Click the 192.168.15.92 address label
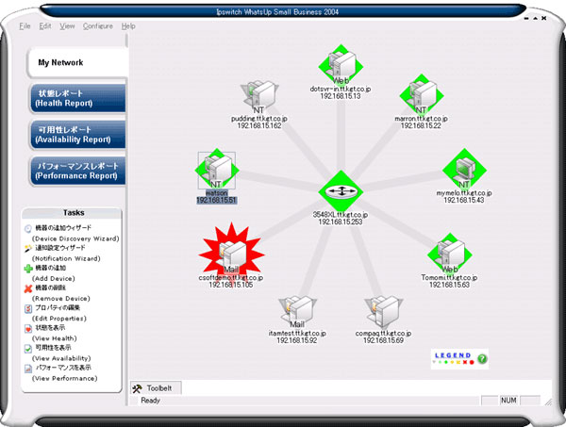 tap(297, 340)
